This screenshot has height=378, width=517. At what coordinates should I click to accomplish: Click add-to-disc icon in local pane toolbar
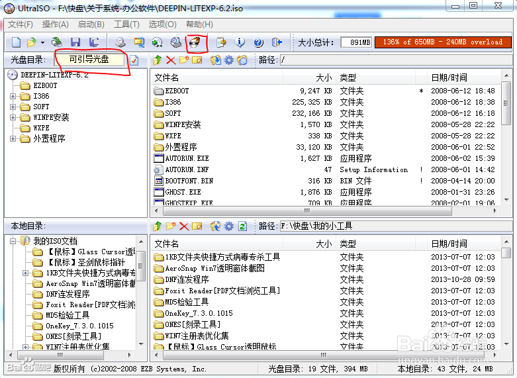coord(216,226)
